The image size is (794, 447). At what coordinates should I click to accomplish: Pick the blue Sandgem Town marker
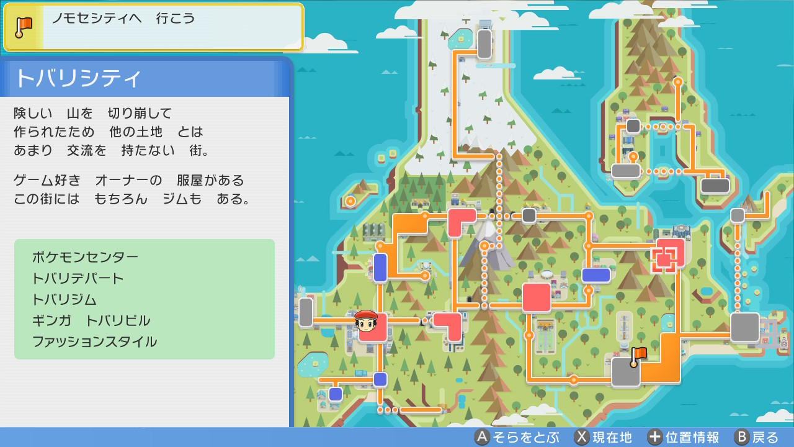[380, 379]
